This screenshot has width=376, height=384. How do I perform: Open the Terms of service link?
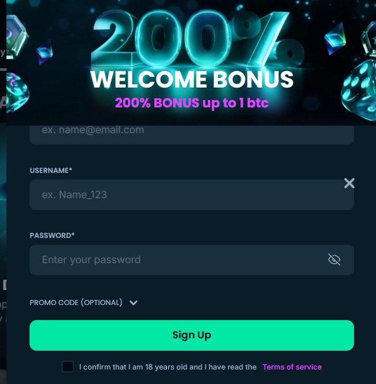292,367
